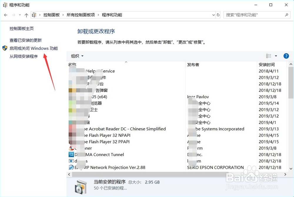This screenshot has width=294, height=197.
Task: Go back with the back arrow
Action: [x=6, y=15]
